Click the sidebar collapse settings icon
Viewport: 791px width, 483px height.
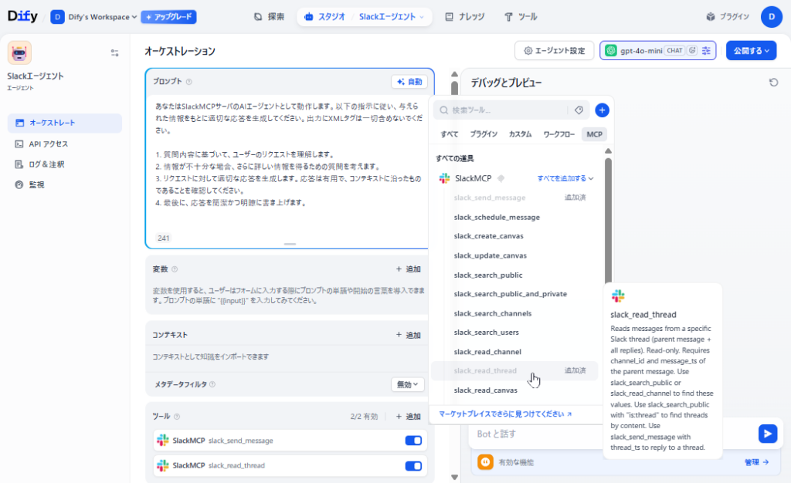(114, 53)
